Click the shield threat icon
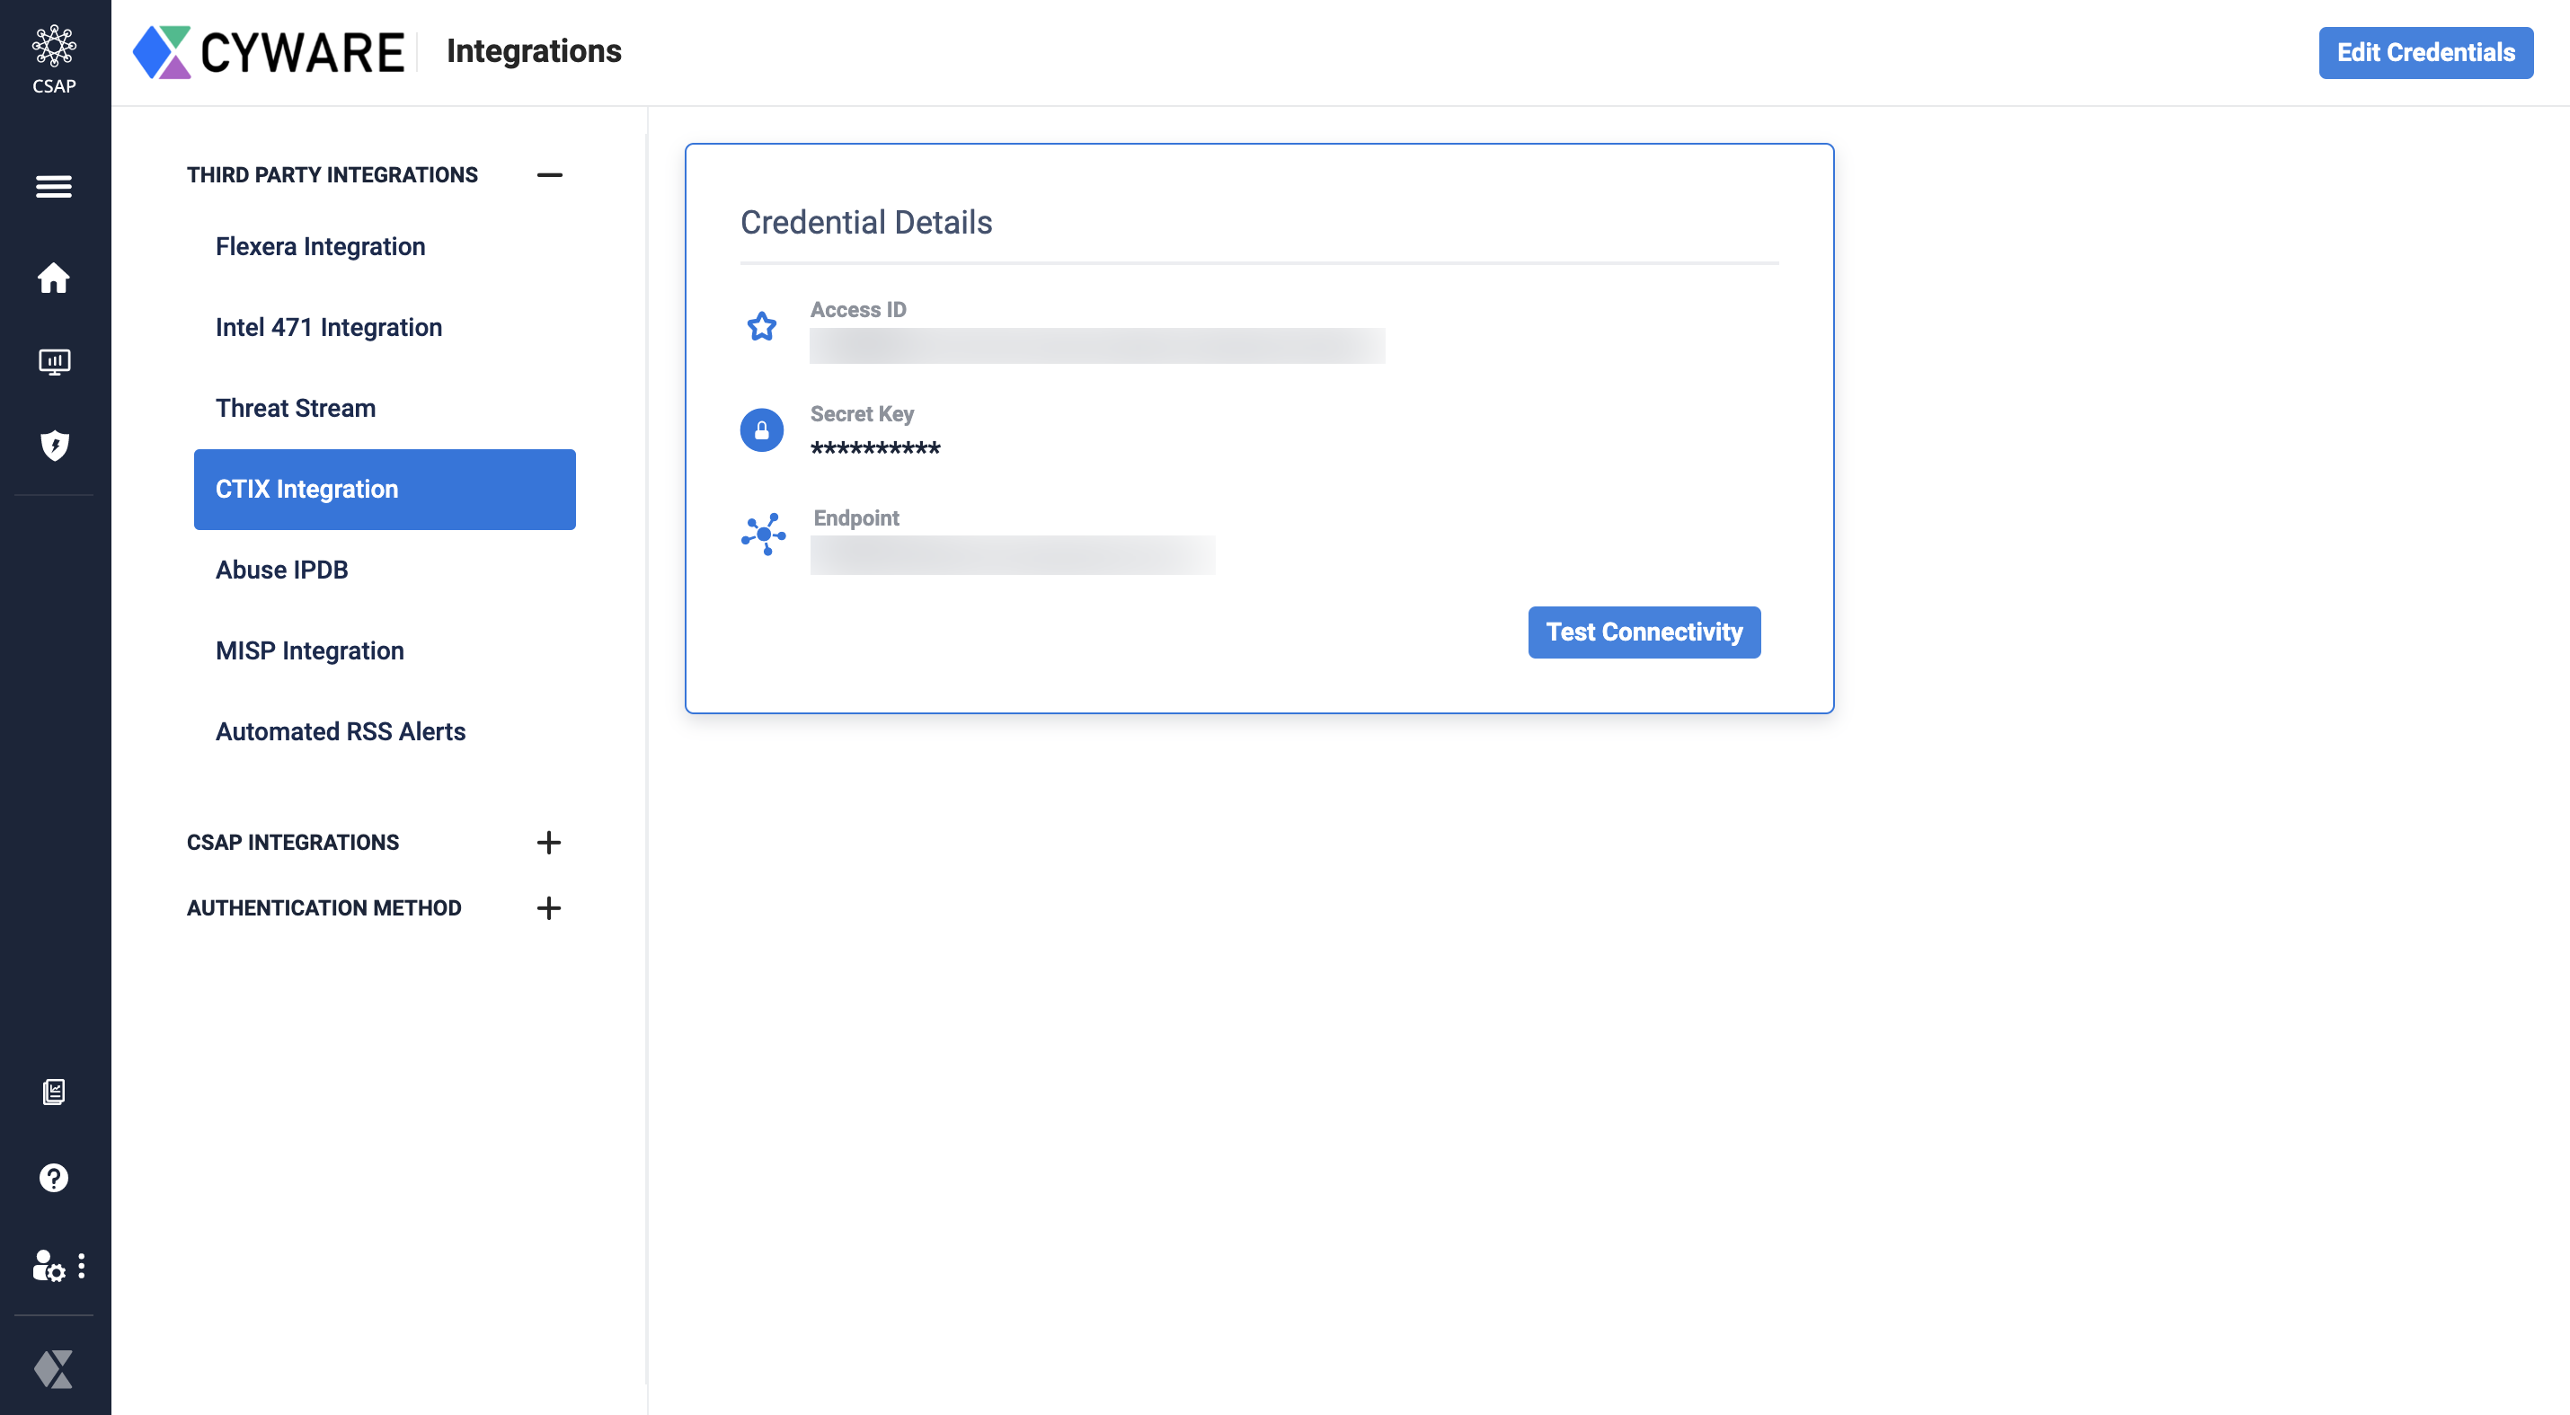Image resolution: width=2570 pixels, height=1415 pixels. pos(54,445)
